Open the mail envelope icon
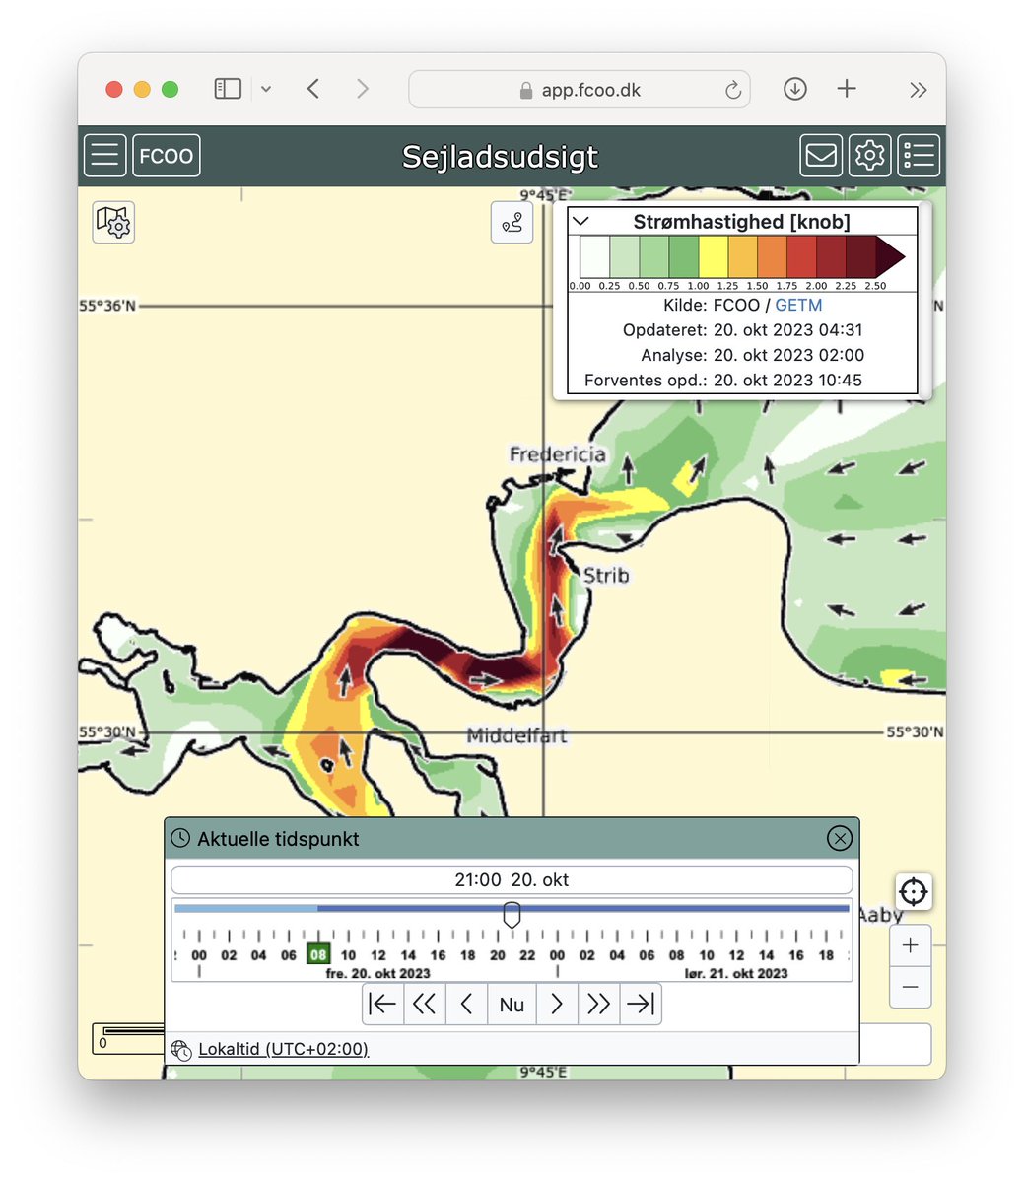This screenshot has width=1024, height=1183. point(821,156)
